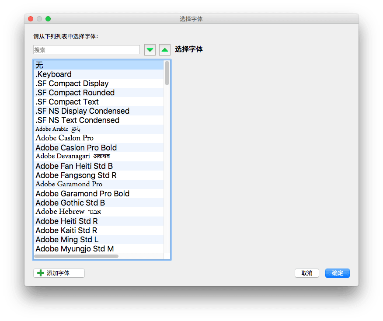Click the green down arrow search button
383x321 pixels.
pos(150,50)
